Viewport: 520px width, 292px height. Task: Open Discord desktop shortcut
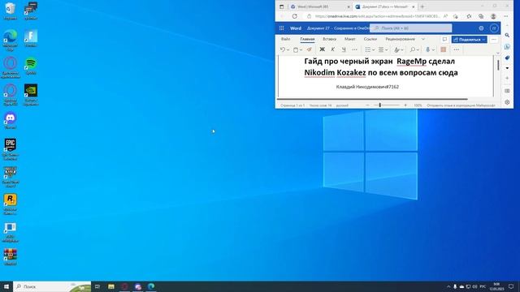(11, 120)
